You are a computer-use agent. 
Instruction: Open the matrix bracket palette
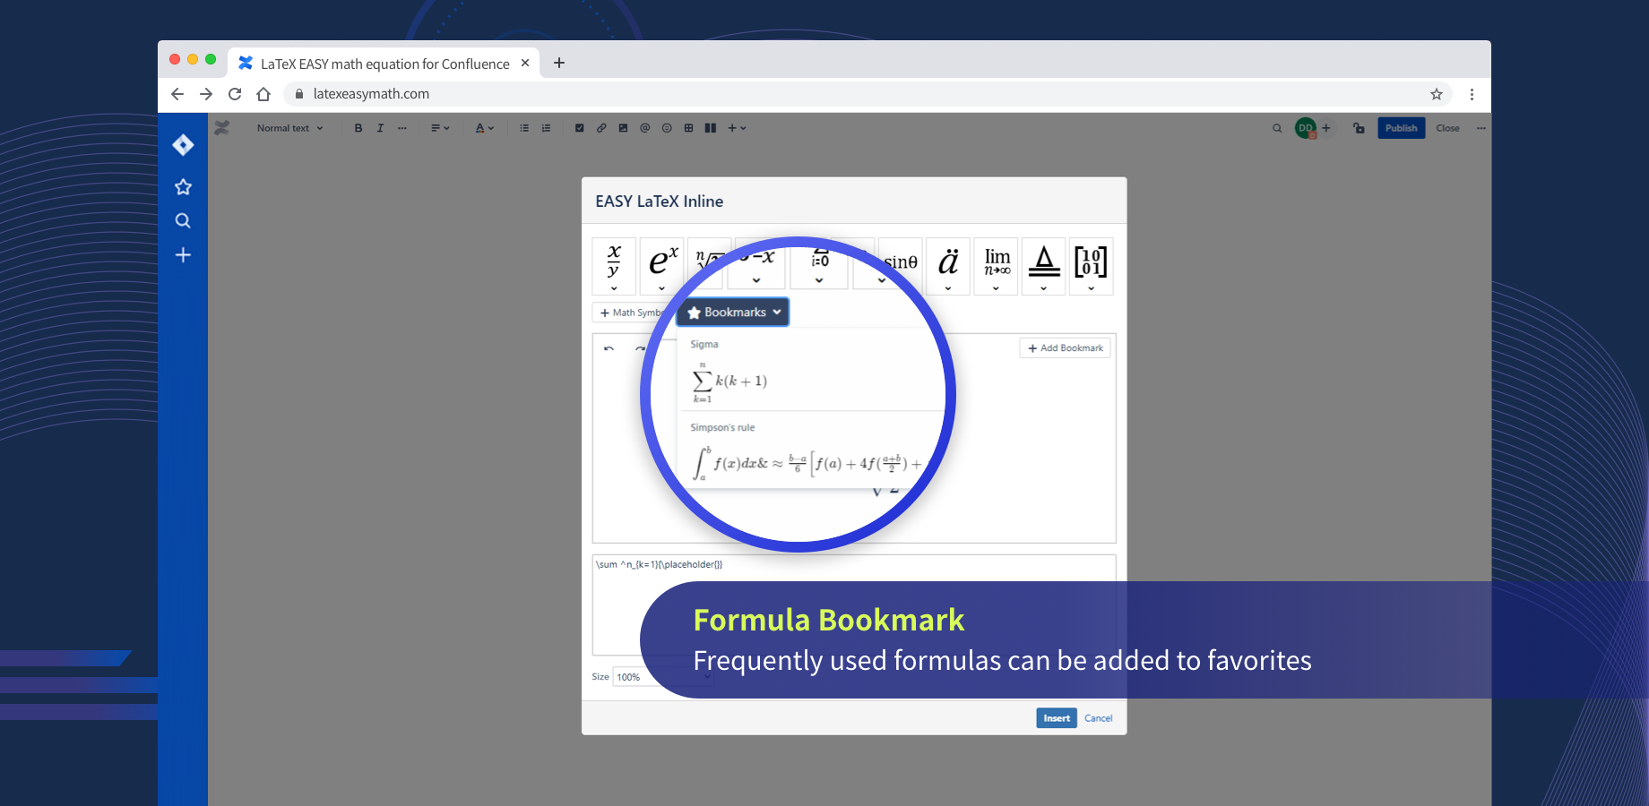(x=1091, y=266)
